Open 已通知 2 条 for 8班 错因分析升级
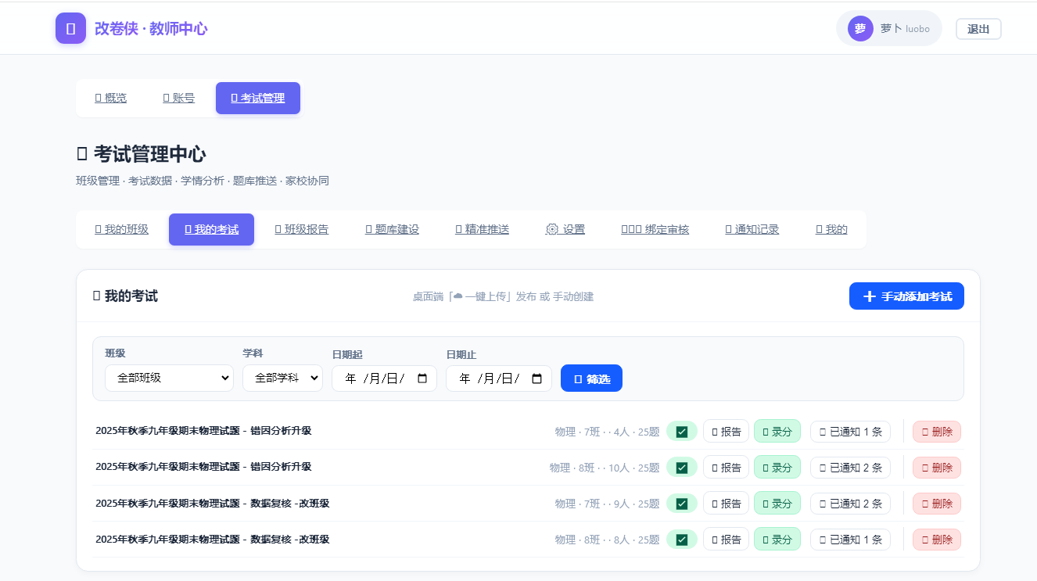 [850, 468]
